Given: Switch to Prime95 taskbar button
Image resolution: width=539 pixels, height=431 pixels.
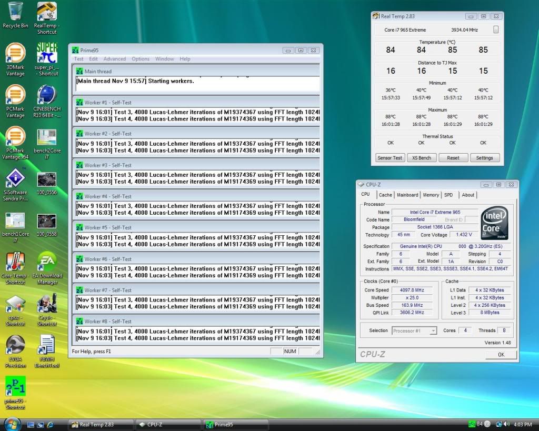Looking at the screenshot, I should [236, 425].
